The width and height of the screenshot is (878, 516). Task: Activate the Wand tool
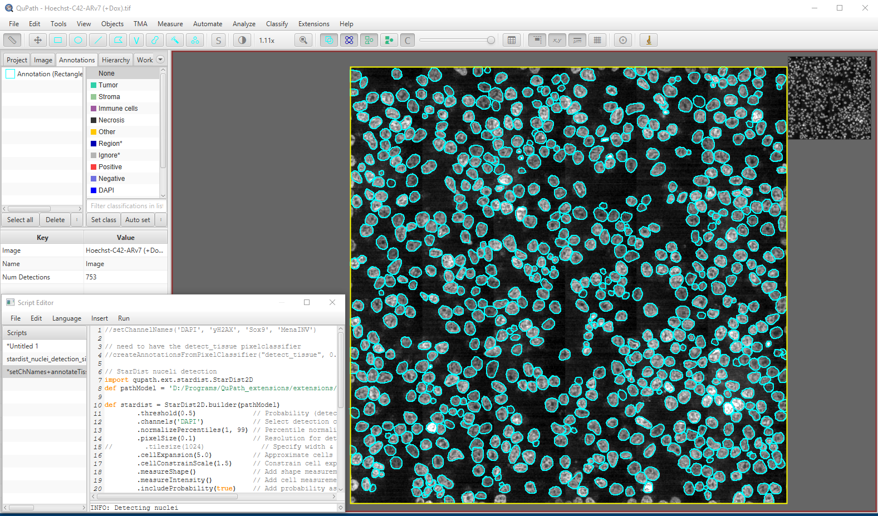click(x=175, y=40)
